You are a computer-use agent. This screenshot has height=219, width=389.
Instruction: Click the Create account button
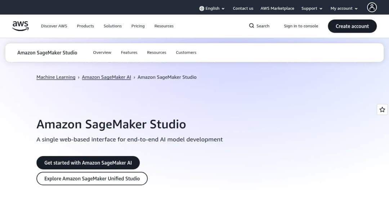[x=352, y=26]
